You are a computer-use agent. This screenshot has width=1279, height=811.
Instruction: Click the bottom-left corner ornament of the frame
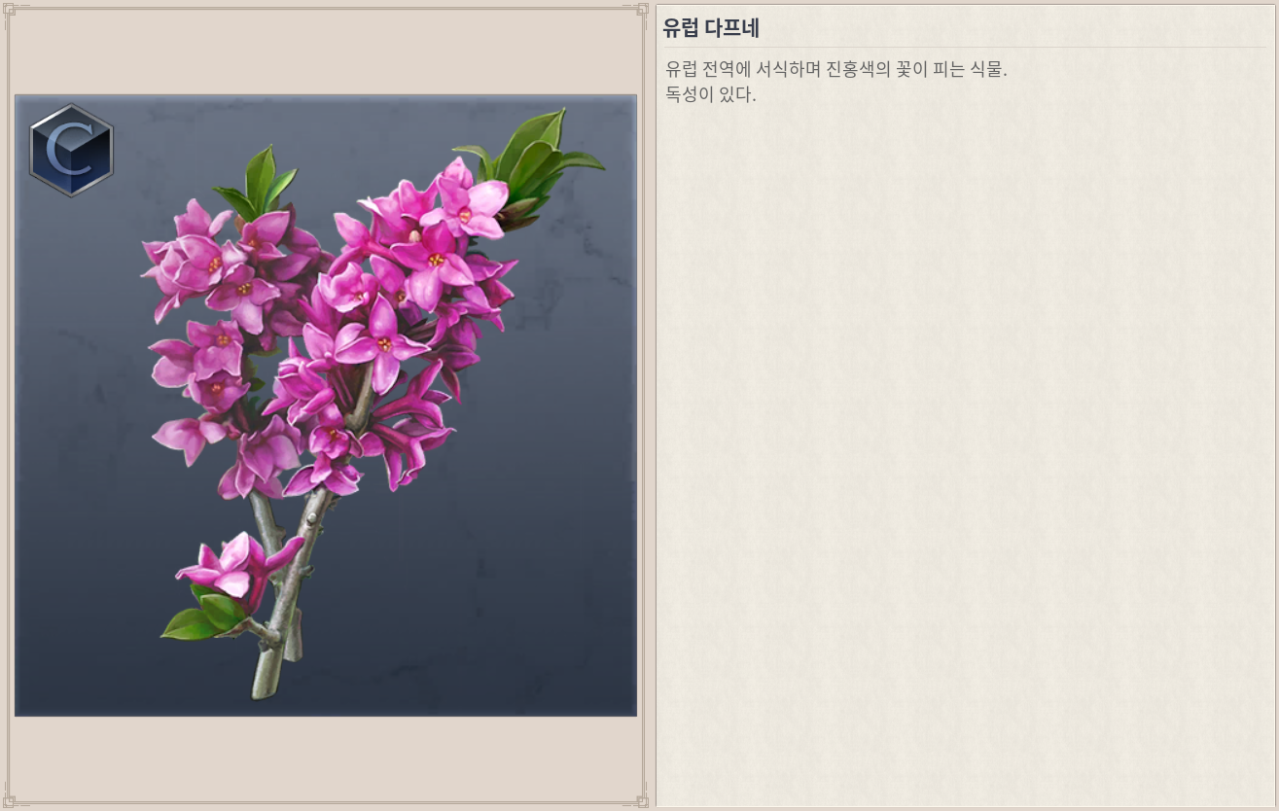click(14, 799)
